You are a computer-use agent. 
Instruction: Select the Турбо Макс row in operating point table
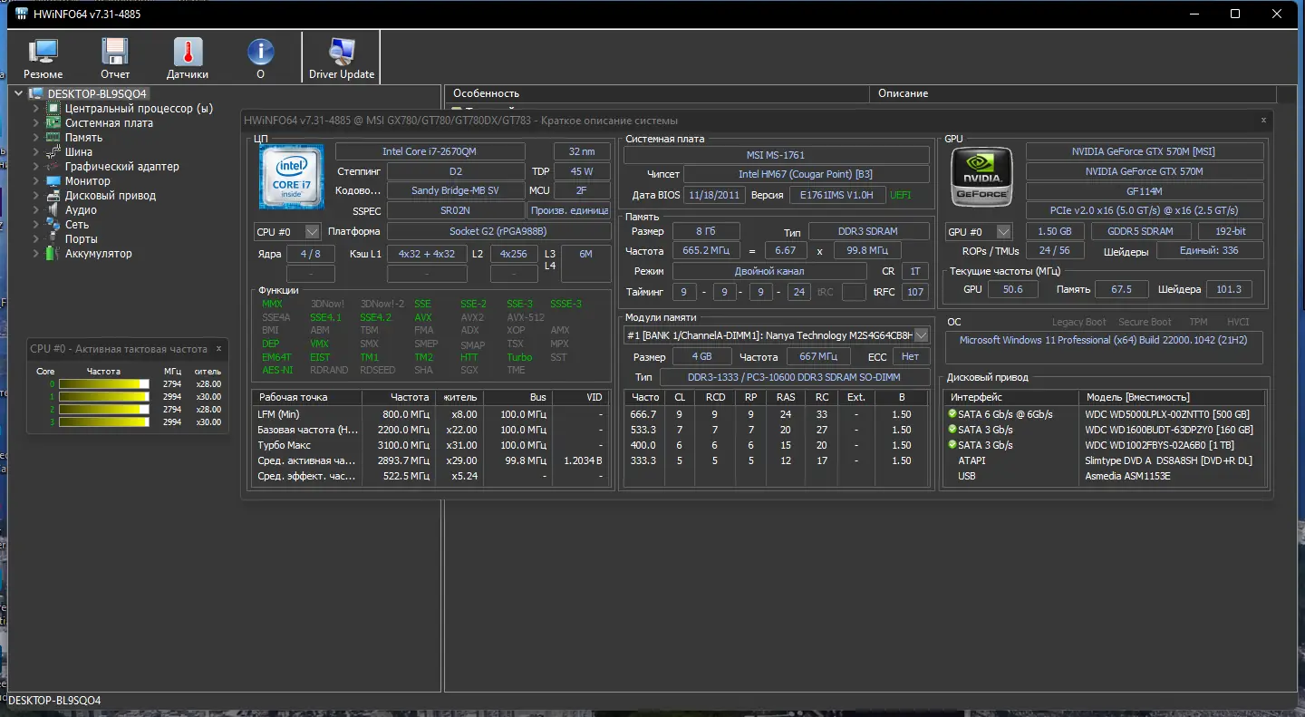pos(430,445)
